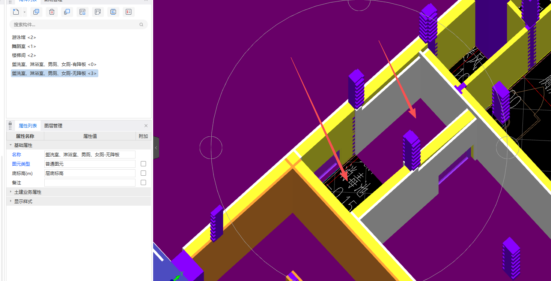Expand the 显示样式 section
Viewport: 551px width, 281px height.
click(11, 201)
